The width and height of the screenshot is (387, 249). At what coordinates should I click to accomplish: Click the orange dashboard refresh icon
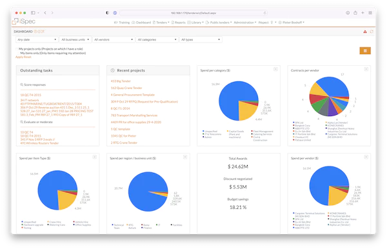coord(372,32)
